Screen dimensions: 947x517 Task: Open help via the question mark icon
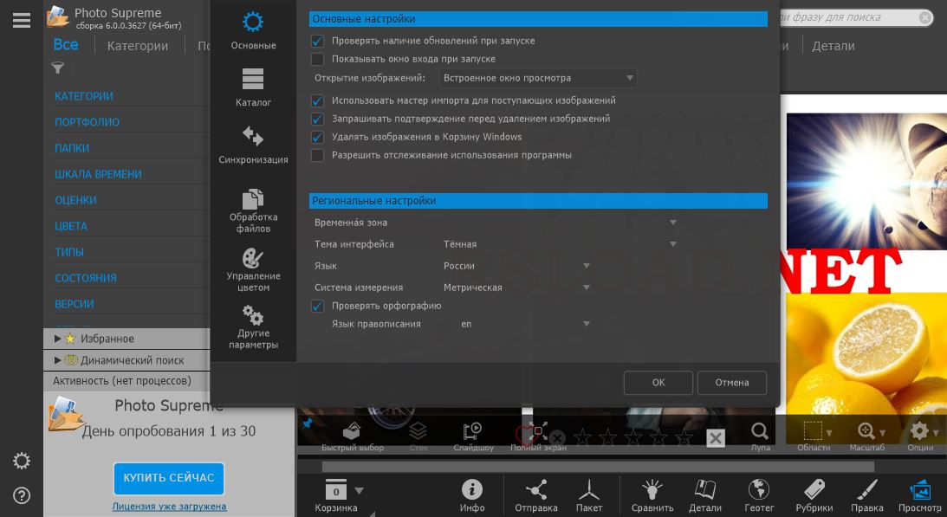click(x=21, y=496)
